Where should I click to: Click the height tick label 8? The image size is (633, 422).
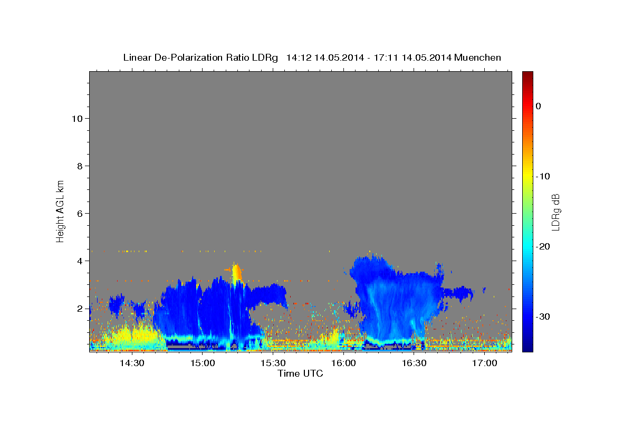click(80, 166)
